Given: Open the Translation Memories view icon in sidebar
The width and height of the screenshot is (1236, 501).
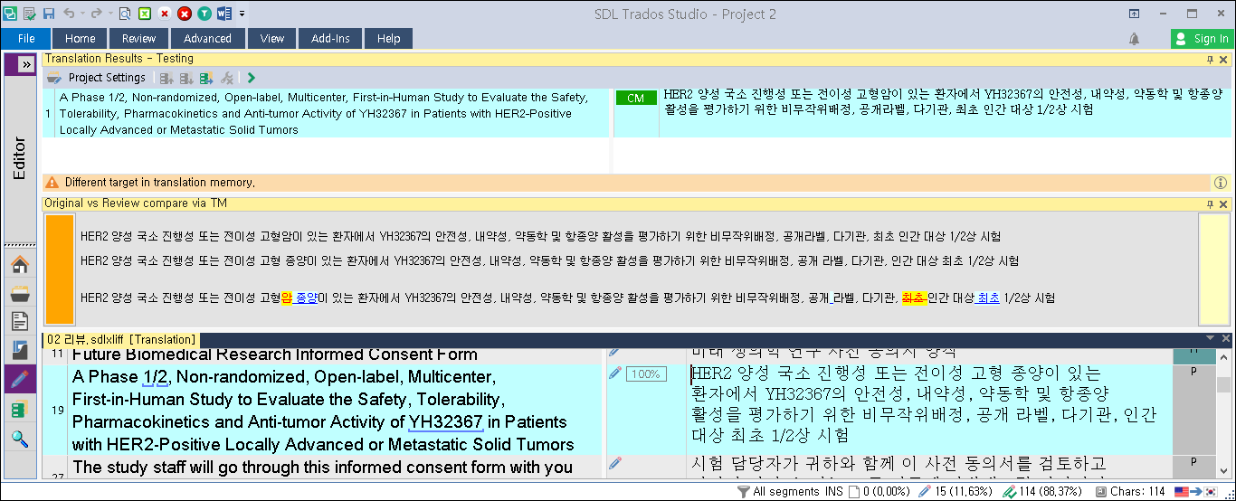Looking at the screenshot, I should [20, 411].
